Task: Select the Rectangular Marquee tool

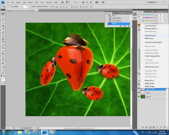Action: [x=3, y=17]
